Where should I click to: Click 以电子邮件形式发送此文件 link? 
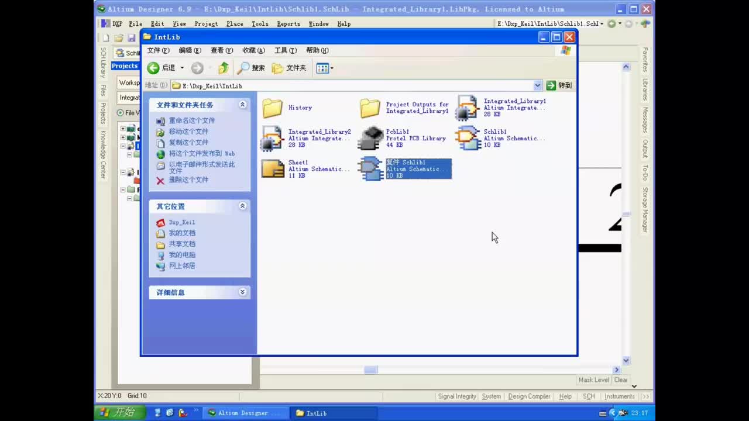tap(202, 167)
